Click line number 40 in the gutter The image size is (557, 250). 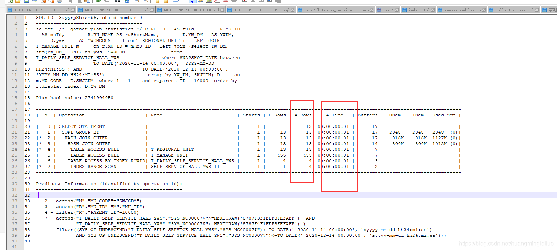click(x=14, y=241)
